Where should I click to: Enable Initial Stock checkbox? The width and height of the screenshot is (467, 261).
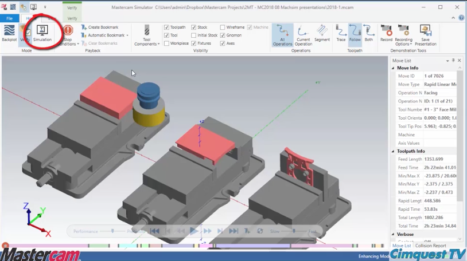point(193,35)
